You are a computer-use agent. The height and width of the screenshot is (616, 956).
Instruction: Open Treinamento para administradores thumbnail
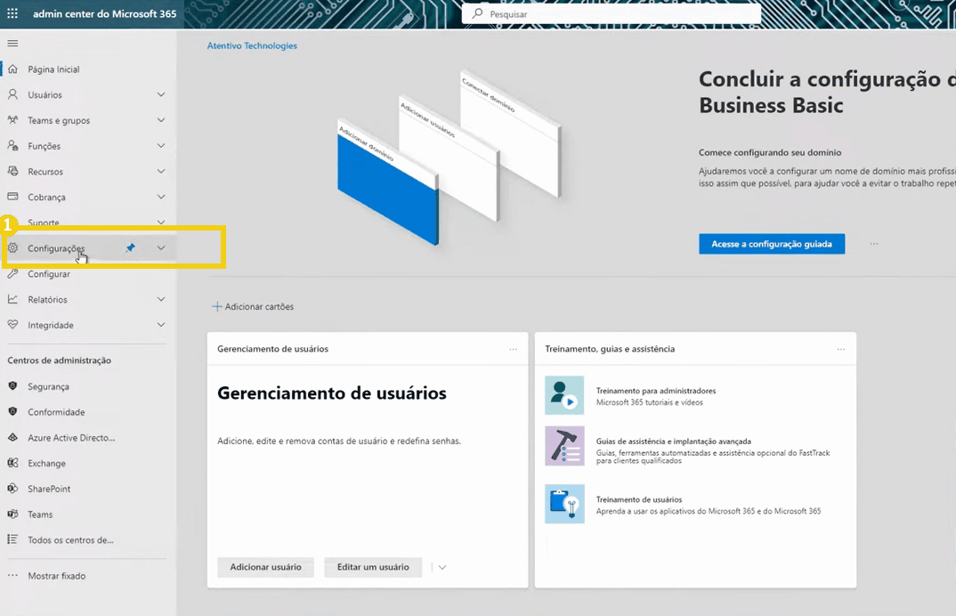(x=564, y=395)
